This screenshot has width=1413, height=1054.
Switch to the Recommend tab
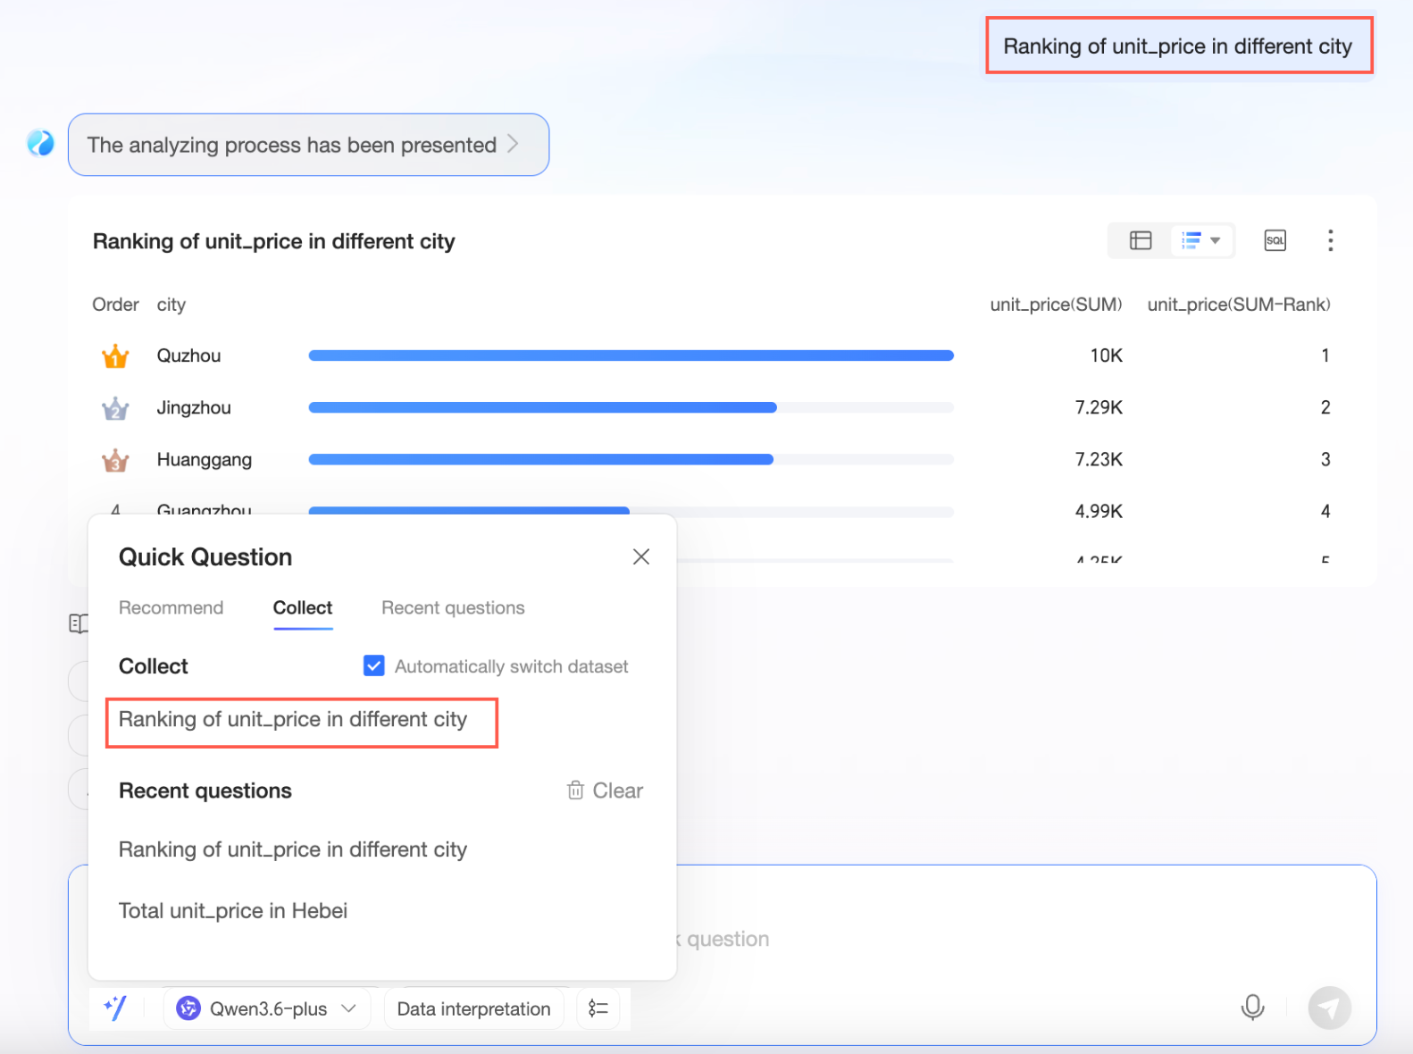[x=171, y=607]
